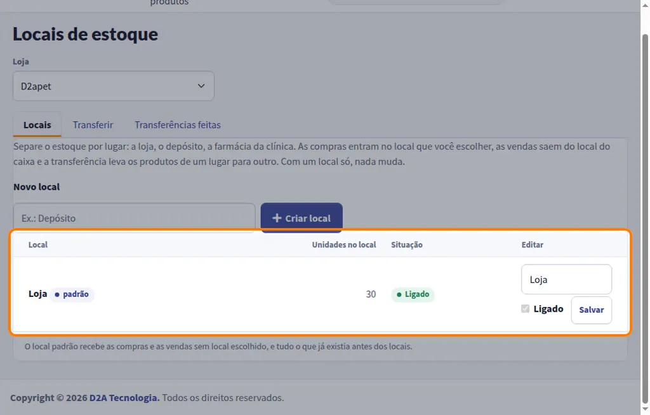Save the Loja location with Salvar

pyautogui.click(x=591, y=310)
